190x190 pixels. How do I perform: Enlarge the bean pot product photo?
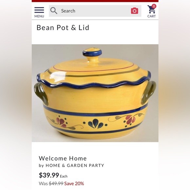(x=95, y=93)
